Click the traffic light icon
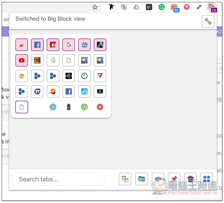This screenshot has width=224, height=203. 69,107
